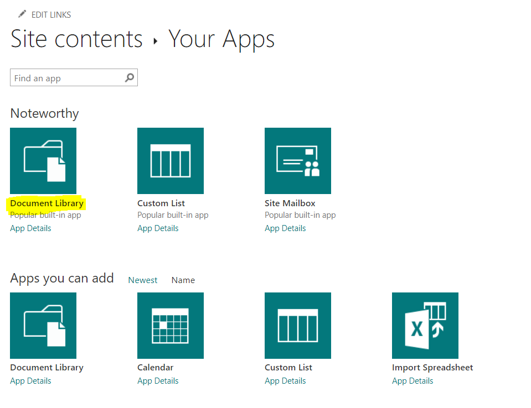Click the EDIT LINKS option
This screenshot has height=408, width=531.
[52, 14]
